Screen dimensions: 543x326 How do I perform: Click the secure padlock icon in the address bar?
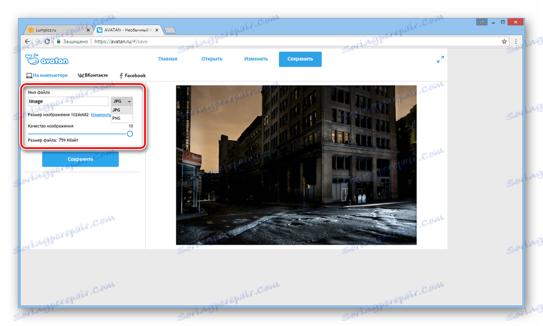click(59, 42)
